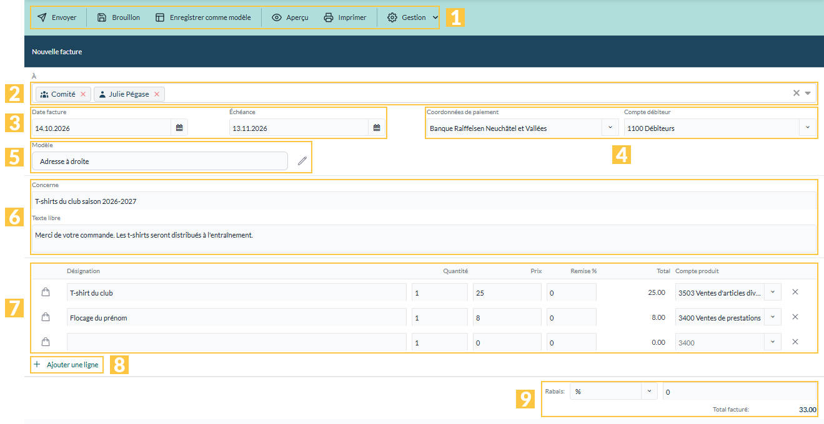Click the Texte libre text area
The width and height of the screenshot is (824, 424).
[424, 239]
